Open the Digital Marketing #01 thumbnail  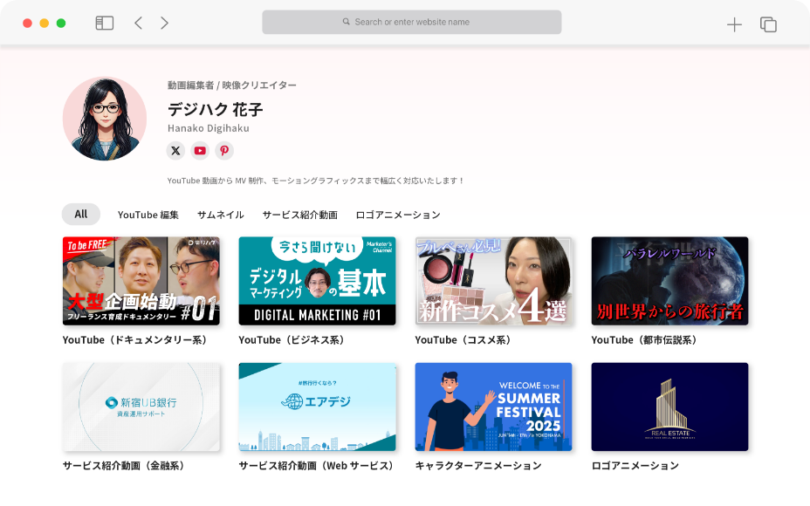[x=317, y=281]
